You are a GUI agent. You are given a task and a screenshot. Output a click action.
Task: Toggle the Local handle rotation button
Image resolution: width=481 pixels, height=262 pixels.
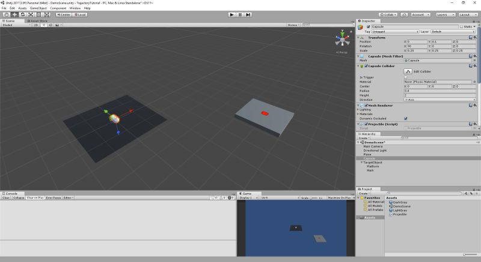point(80,14)
